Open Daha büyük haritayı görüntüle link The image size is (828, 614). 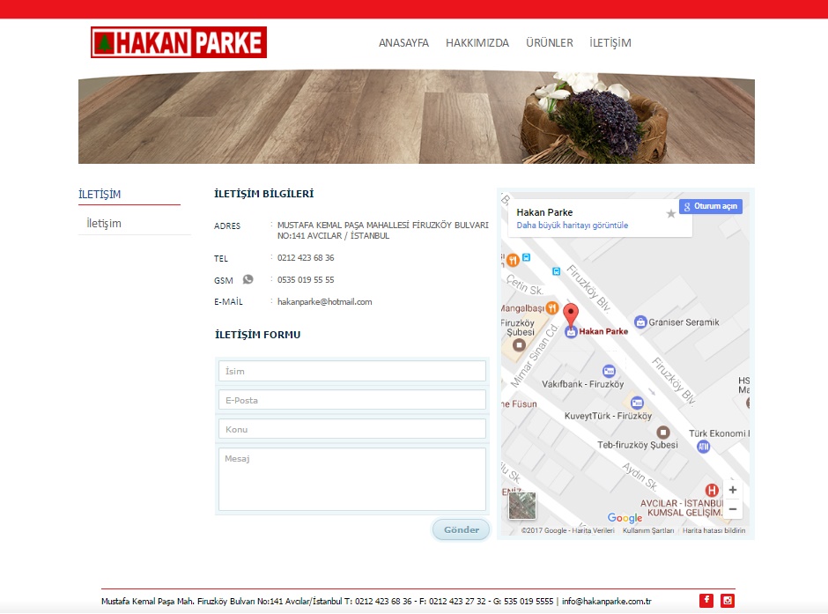[x=572, y=226]
